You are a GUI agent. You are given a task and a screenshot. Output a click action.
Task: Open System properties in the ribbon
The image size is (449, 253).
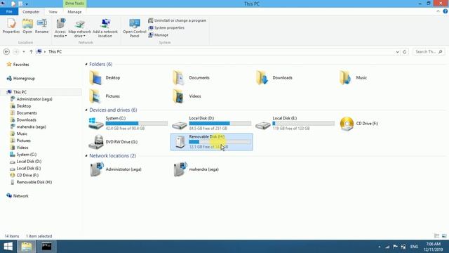coord(166,28)
